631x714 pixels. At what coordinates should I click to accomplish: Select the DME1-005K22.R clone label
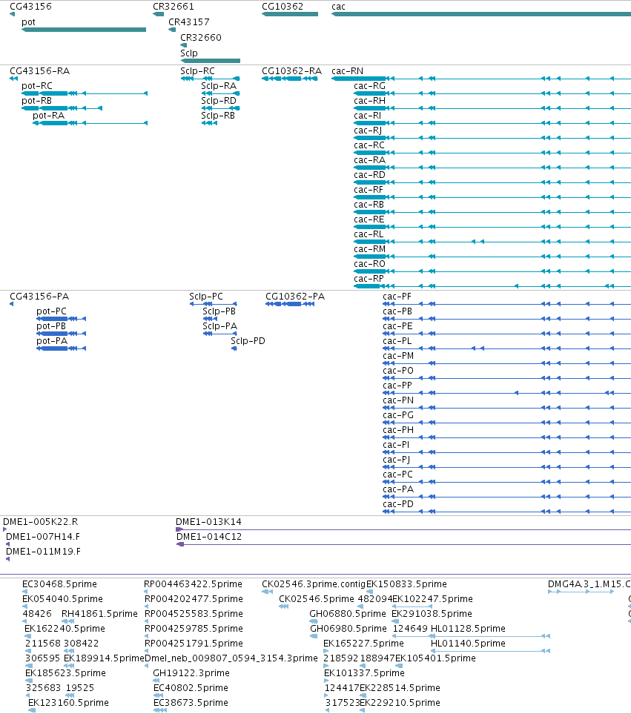point(41,522)
